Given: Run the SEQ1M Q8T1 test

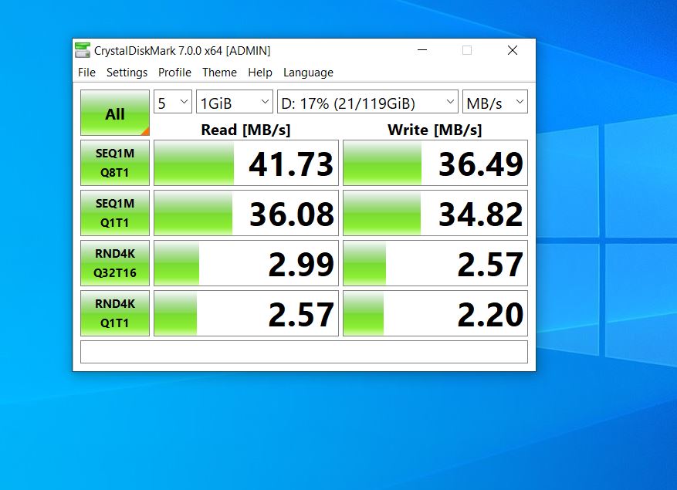Looking at the screenshot, I should [x=115, y=163].
